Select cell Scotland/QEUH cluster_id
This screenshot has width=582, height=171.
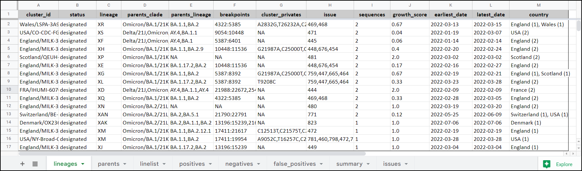pyautogui.click(x=38, y=57)
